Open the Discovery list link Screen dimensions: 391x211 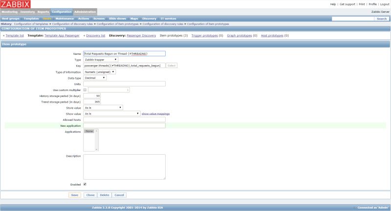tap(96, 36)
